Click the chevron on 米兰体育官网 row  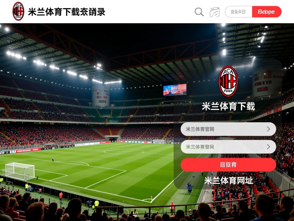click(268, 129)
